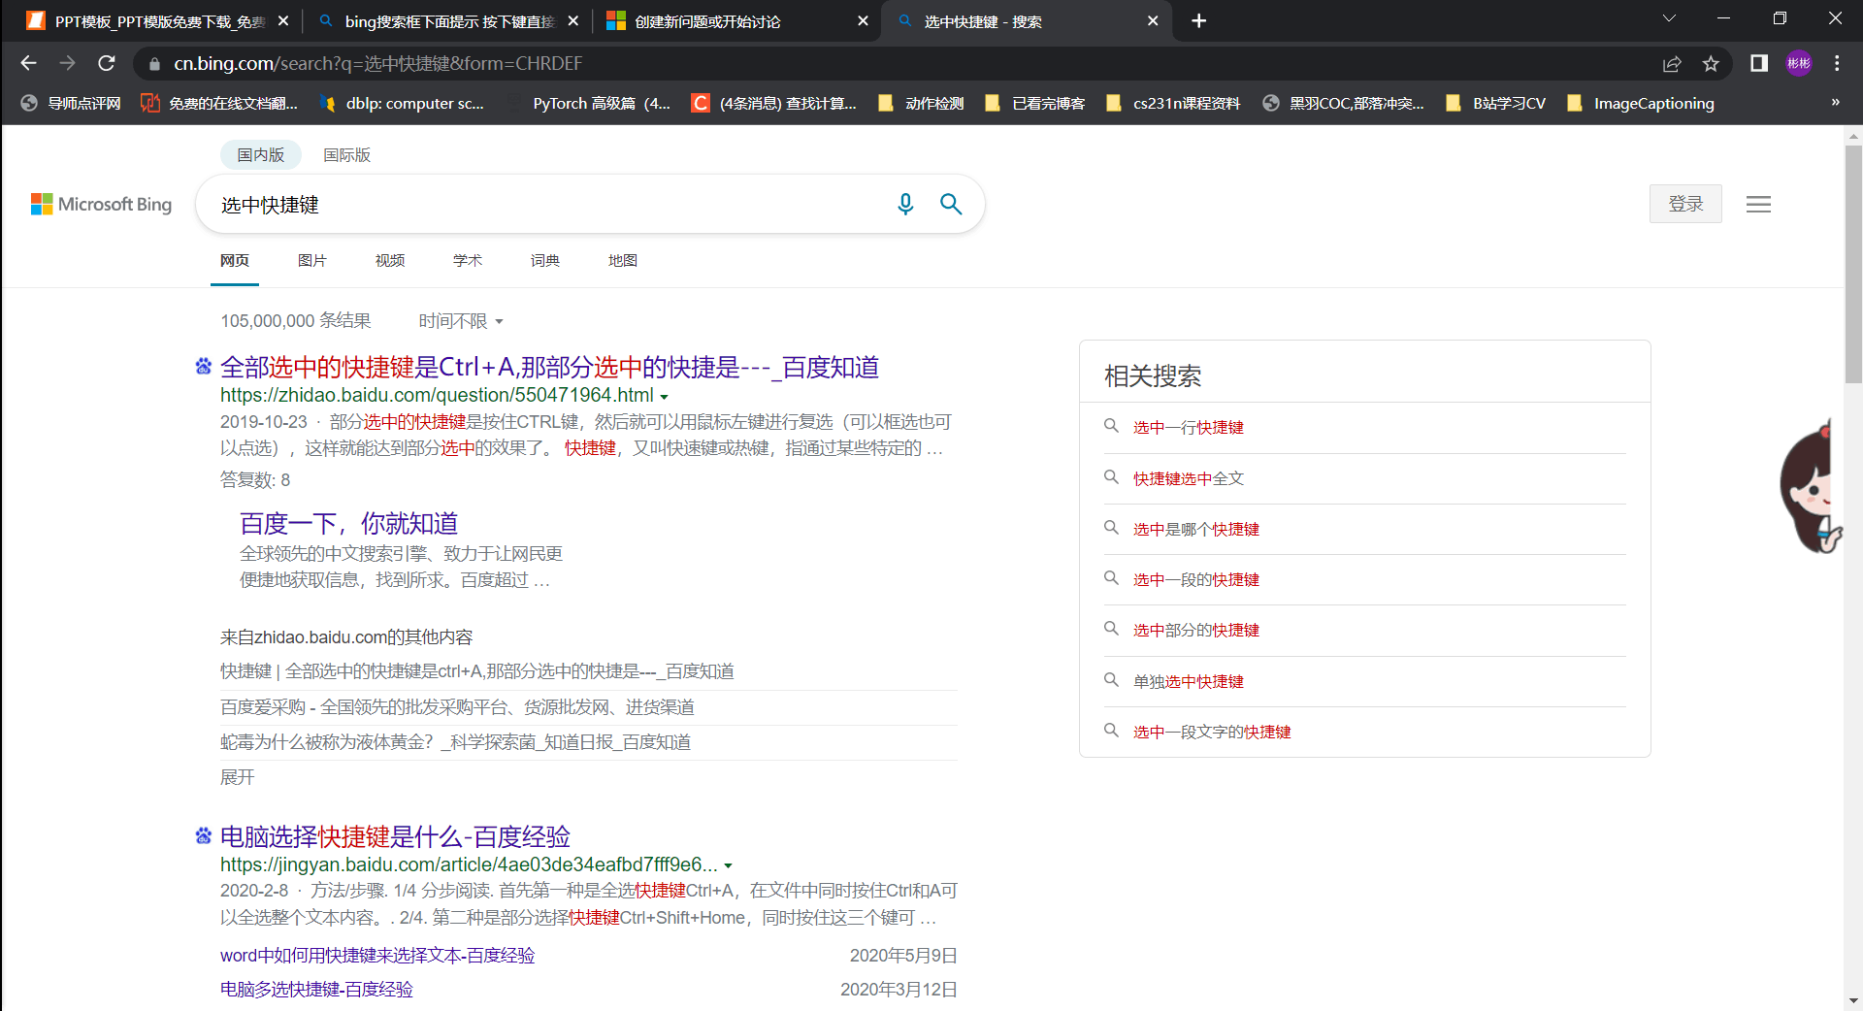Switch to the 创建新问题或开始讨论 tab
The image size is (1863, 1011).
[x=735, y=20]
